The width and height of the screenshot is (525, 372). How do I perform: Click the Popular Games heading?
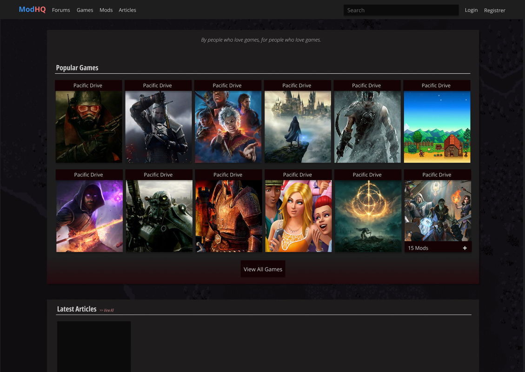coord(77,67)
